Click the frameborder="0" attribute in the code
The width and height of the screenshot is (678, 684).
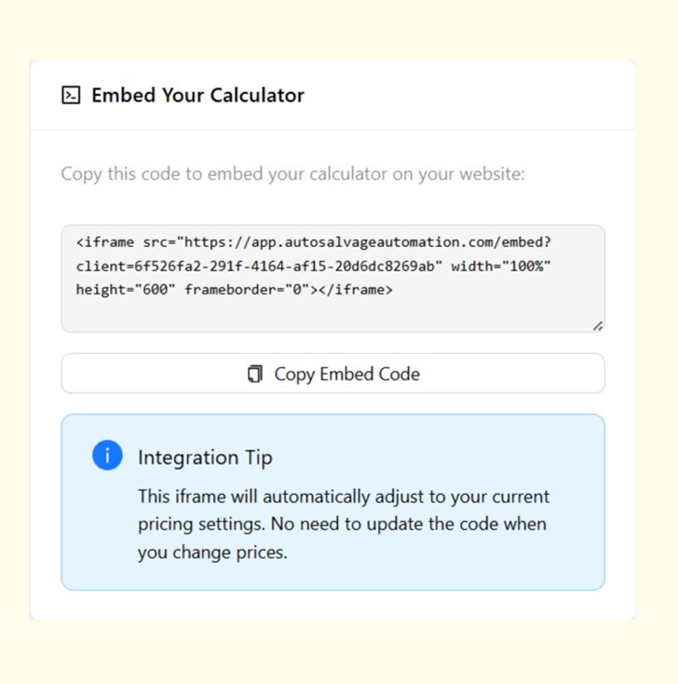(247, 290)
